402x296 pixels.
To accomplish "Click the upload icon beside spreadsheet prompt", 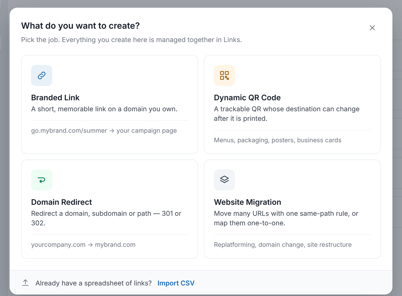I will click(25, 283).
